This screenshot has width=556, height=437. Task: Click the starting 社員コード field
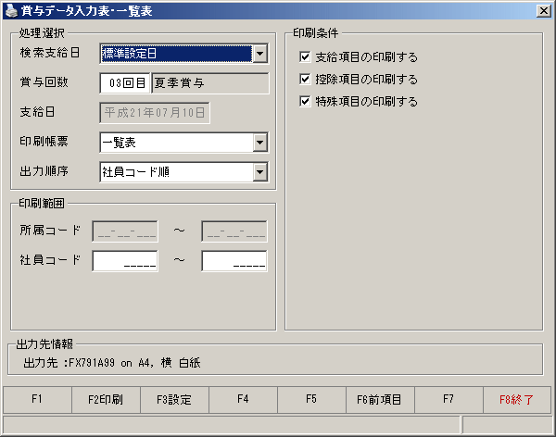coord(125,261)
